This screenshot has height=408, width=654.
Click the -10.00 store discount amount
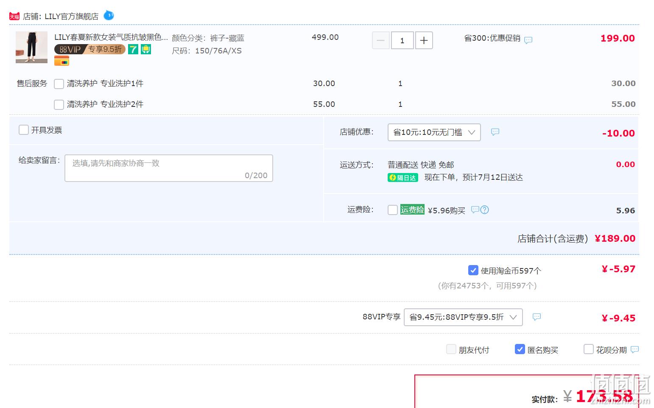pyautogui.click(x=618, y=133)
